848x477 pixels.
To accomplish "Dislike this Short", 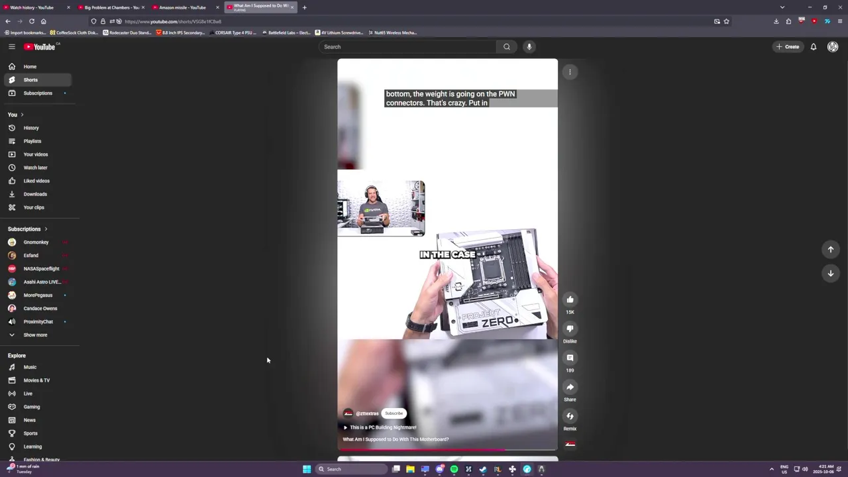I will coord(570,329).
